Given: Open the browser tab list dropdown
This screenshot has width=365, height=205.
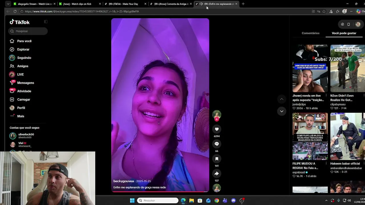Looking at the screenshot, I should click(8, 4).
